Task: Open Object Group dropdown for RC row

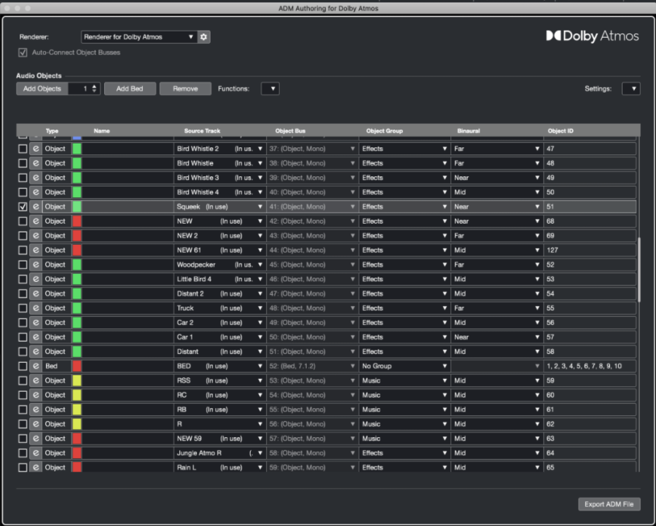Action: (x=405, y=395)
